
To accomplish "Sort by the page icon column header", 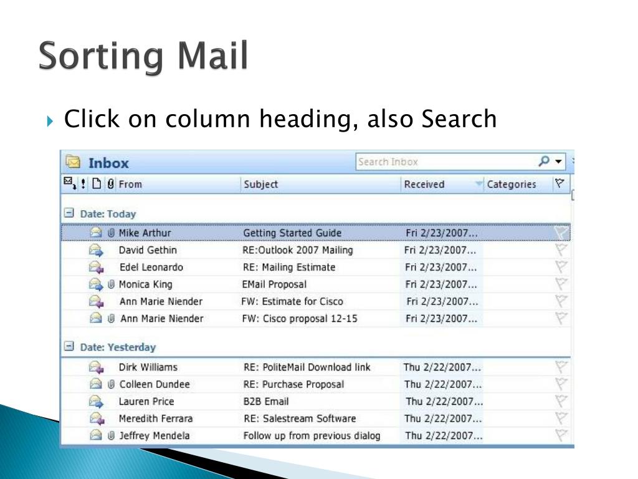I will (x=97, y=184).
